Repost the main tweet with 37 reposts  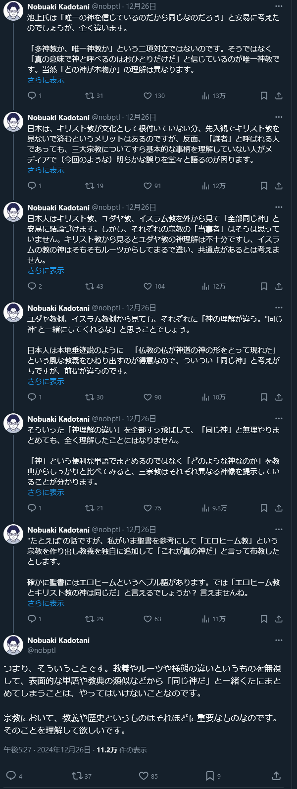(x=77, y=776)
